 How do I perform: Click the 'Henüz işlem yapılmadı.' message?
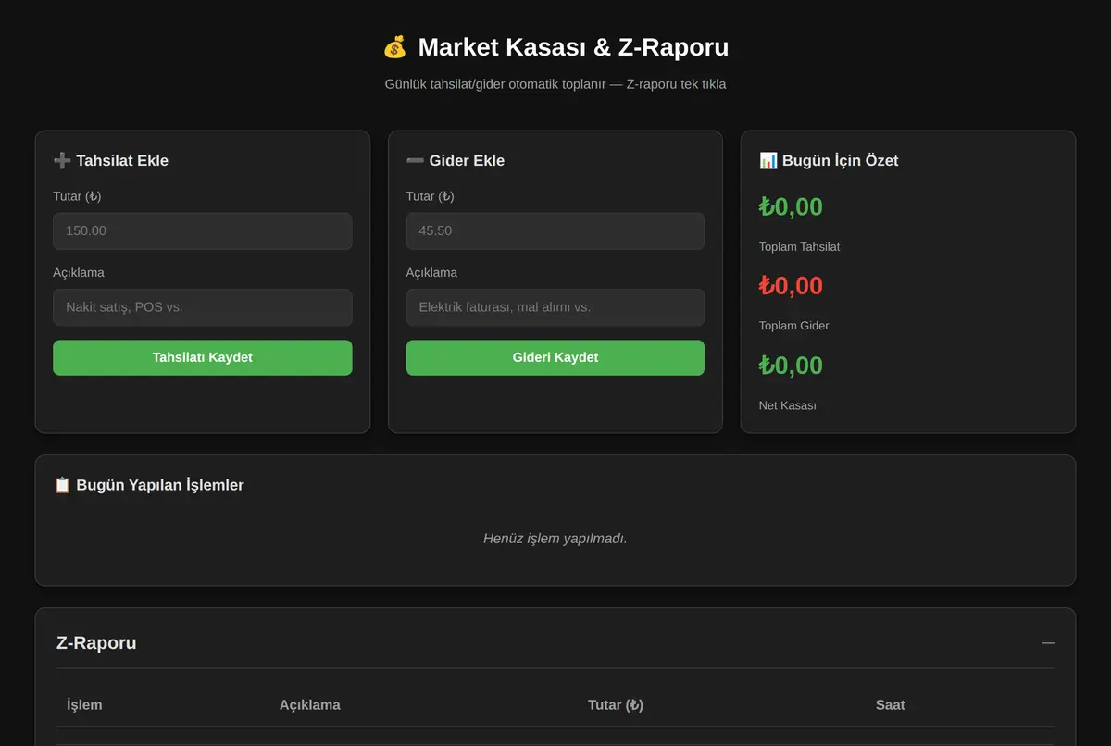(555, 539)
